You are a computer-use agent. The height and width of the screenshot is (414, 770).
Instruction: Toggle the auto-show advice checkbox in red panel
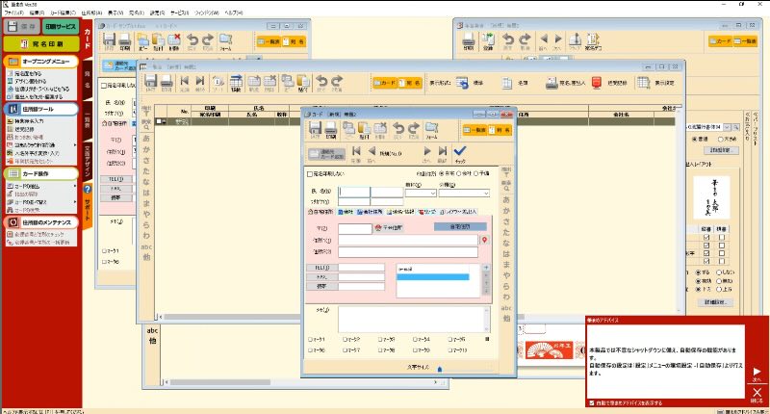coord(590,404)
